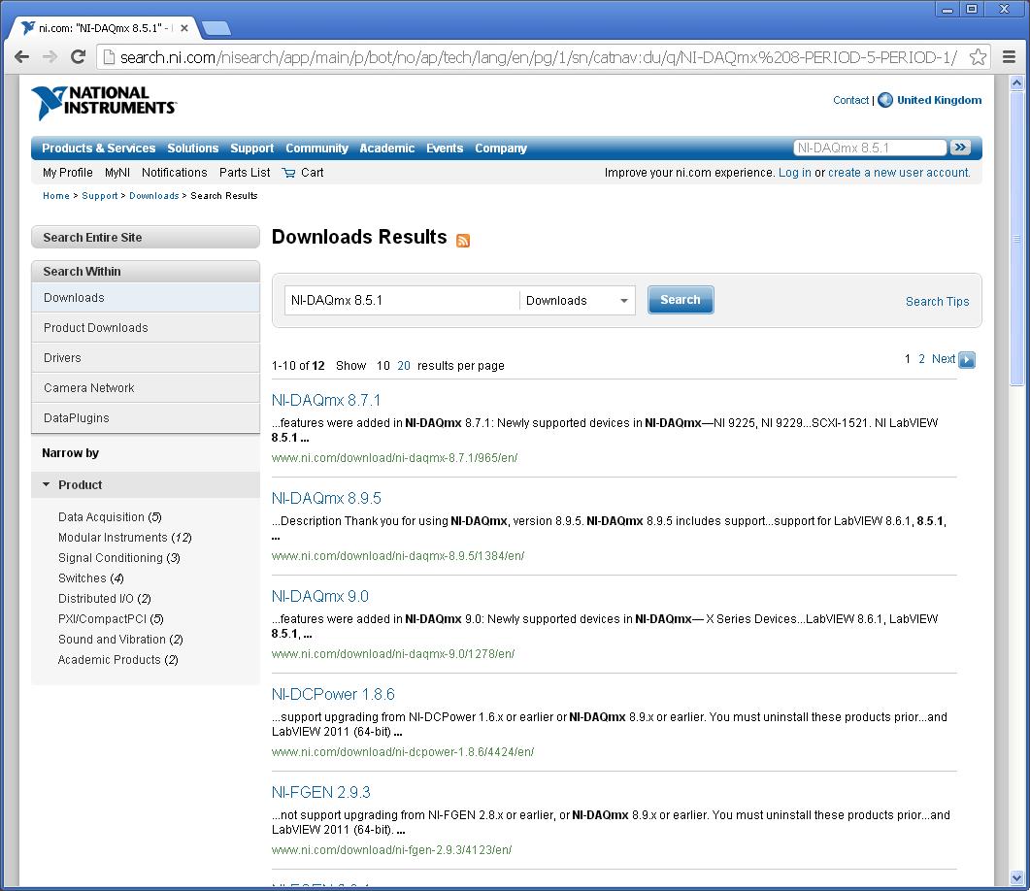
Task: Click Search Entire Site button
Action: point(146,238)
